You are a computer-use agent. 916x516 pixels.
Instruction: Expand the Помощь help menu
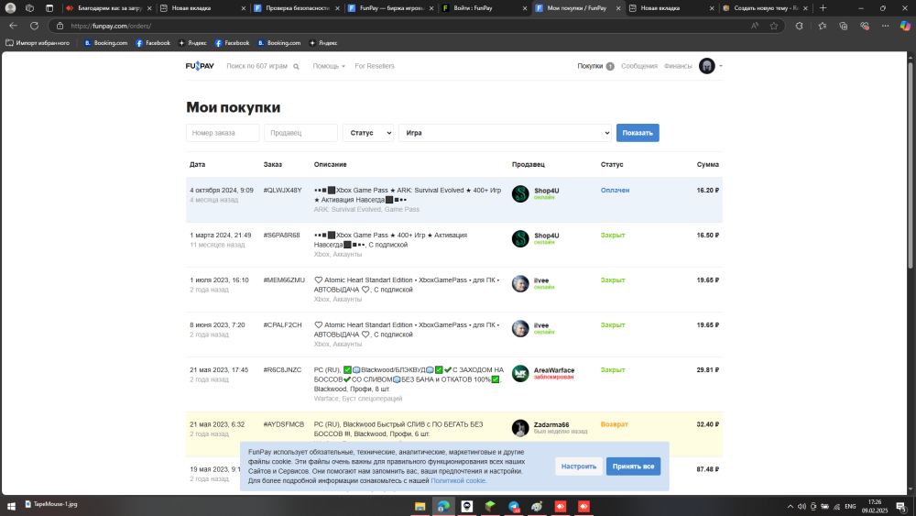328,66
